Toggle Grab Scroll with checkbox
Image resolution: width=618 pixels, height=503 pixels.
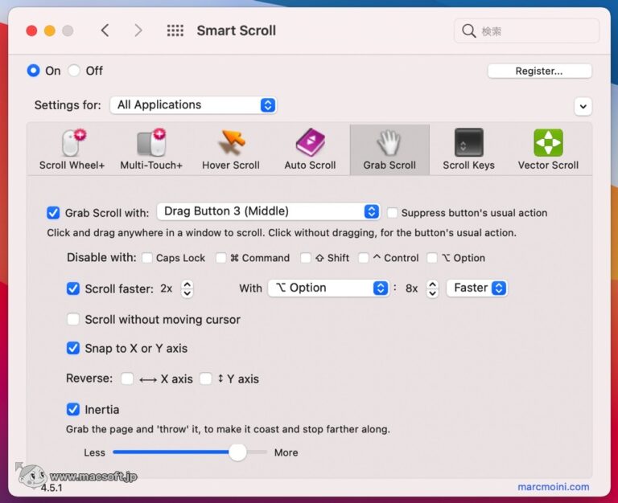coord(53,213)
